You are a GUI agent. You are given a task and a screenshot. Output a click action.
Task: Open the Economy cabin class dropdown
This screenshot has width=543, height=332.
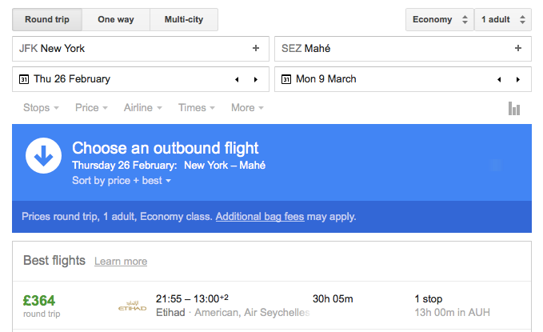pos(439,19)
